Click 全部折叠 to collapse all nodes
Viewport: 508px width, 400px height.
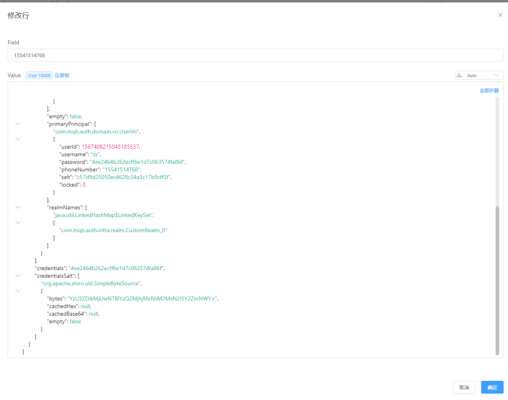(489, 91)
